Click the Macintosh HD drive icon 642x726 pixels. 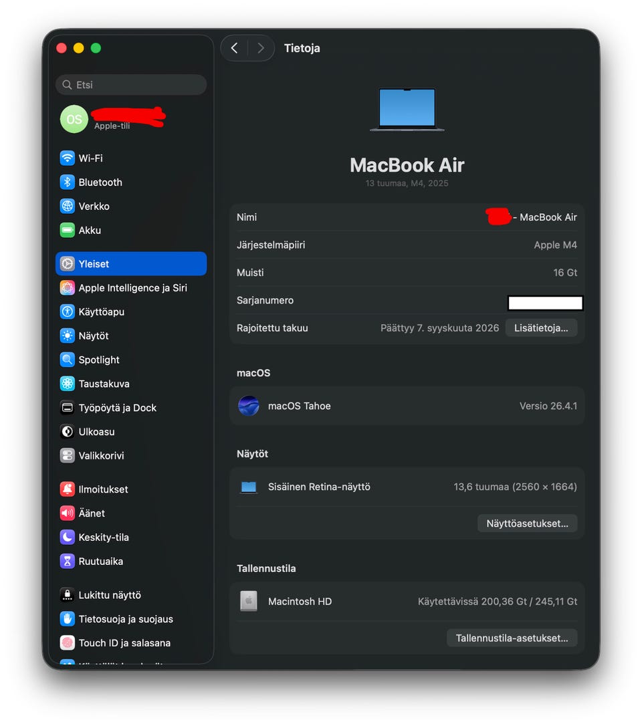[x=249, y=602]
